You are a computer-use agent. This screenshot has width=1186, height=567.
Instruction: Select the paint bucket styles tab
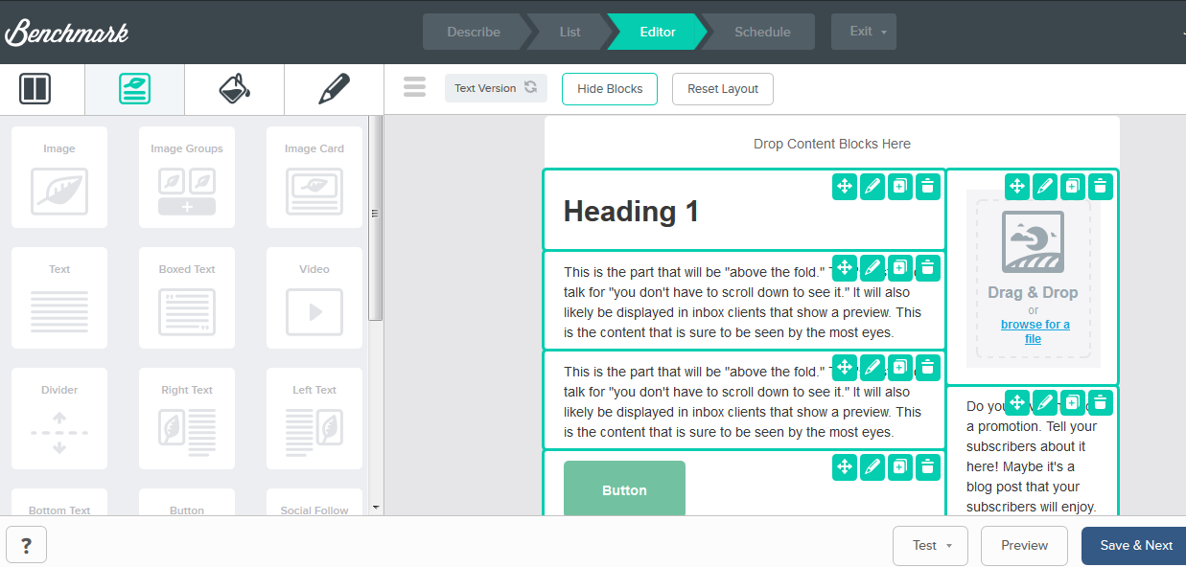235,89
